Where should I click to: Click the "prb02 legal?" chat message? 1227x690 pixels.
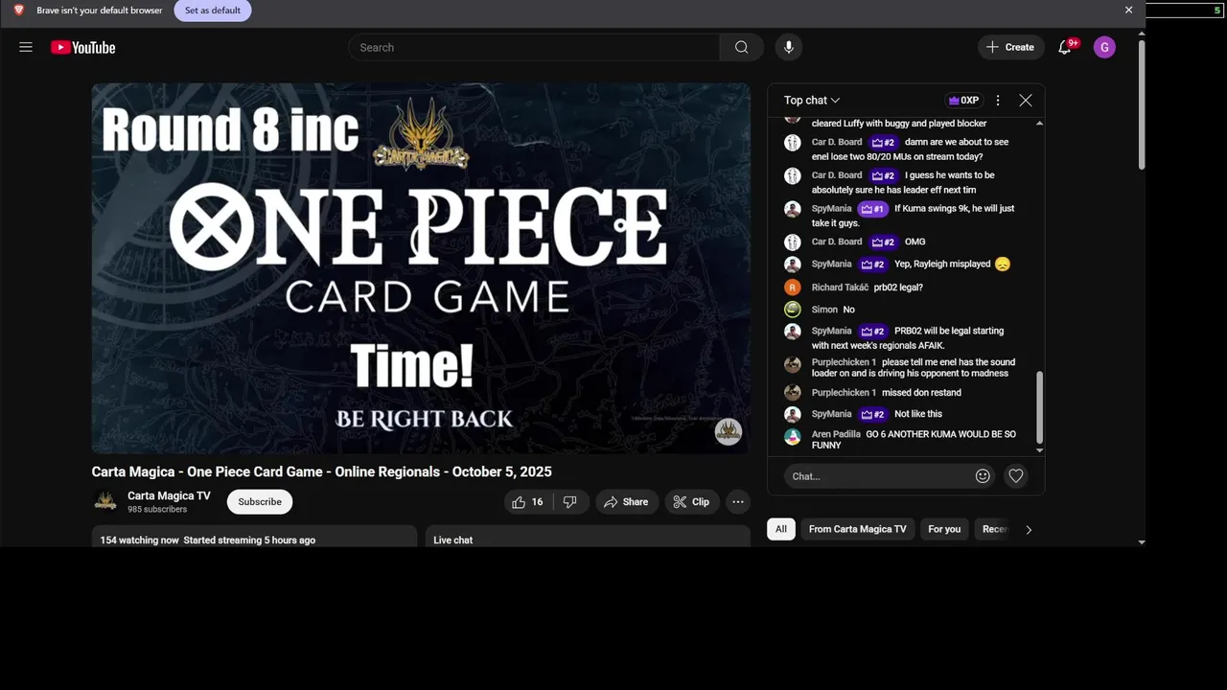pyautogui.click(x=898, y=287)
